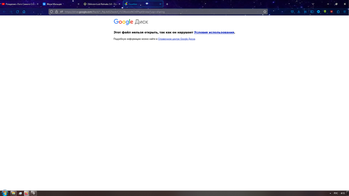349x196 pixels.
Task: Open the browser home page
Action: pyautogui.click(x=24, y=12)
